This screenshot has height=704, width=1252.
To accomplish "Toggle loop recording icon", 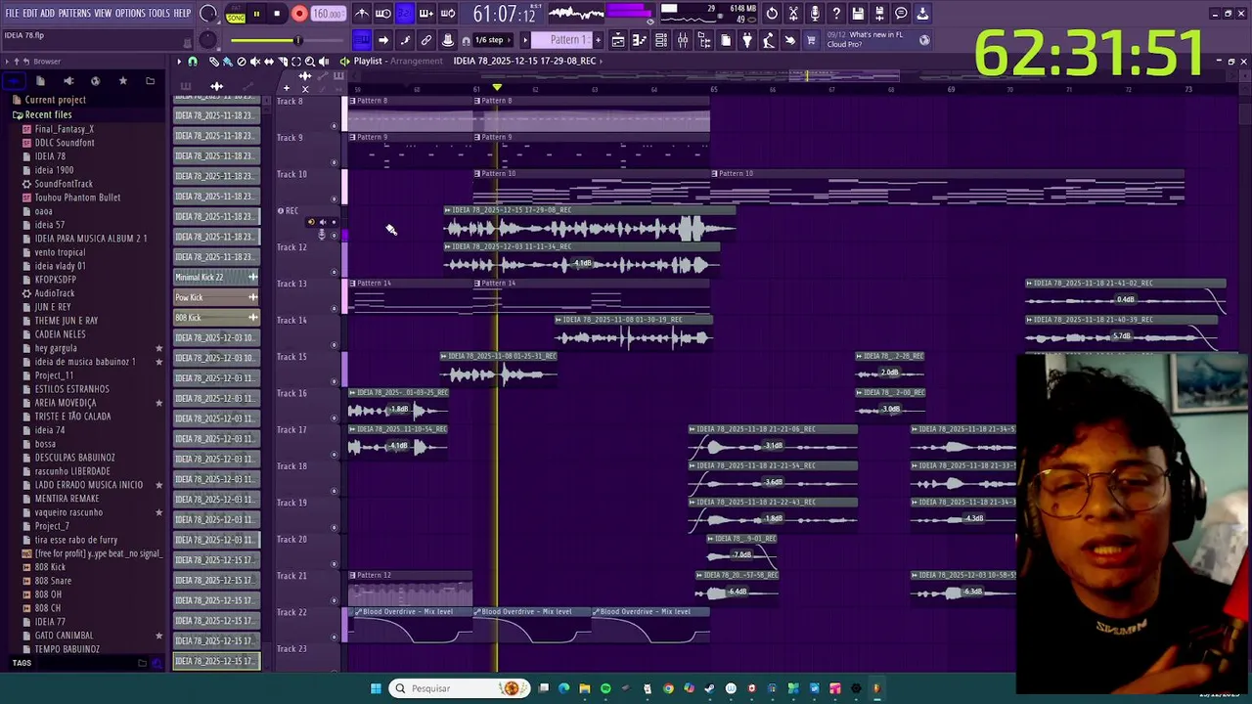I will (x=448, y=14).
